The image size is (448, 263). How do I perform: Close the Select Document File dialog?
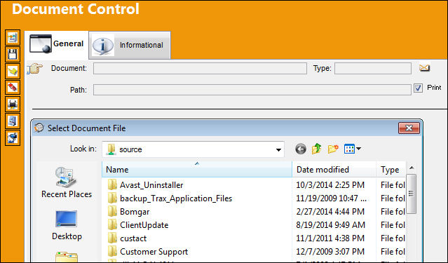(409, 128)
